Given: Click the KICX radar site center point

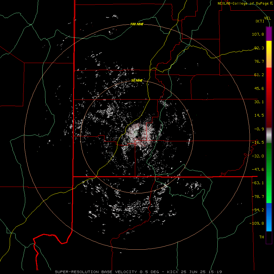Looking at the screenshot, I should tap(137, 137).
